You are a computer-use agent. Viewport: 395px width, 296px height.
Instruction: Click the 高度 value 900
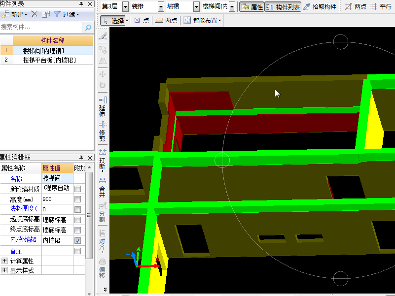click(x=57, y=199)
